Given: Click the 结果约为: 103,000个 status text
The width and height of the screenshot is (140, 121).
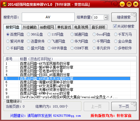Looking at the screenshot, I should [x=52, y=106].
